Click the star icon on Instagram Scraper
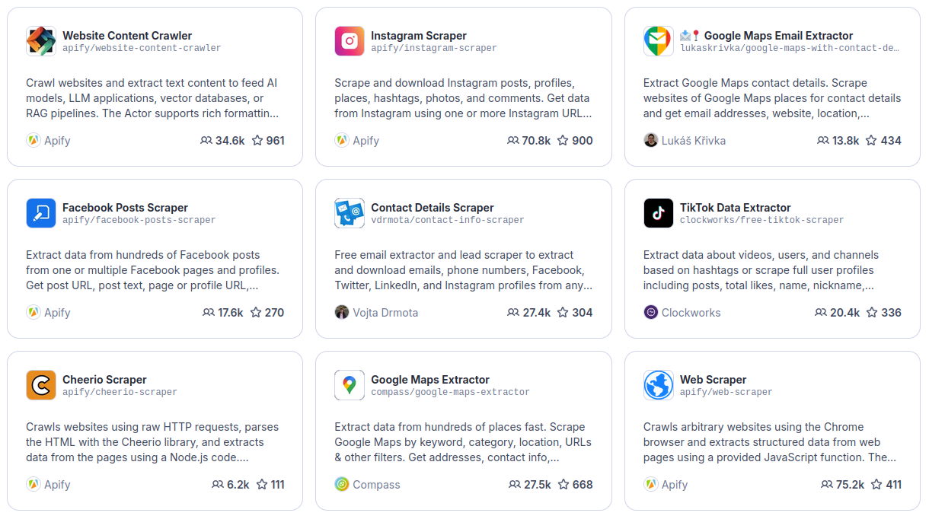 563,141
